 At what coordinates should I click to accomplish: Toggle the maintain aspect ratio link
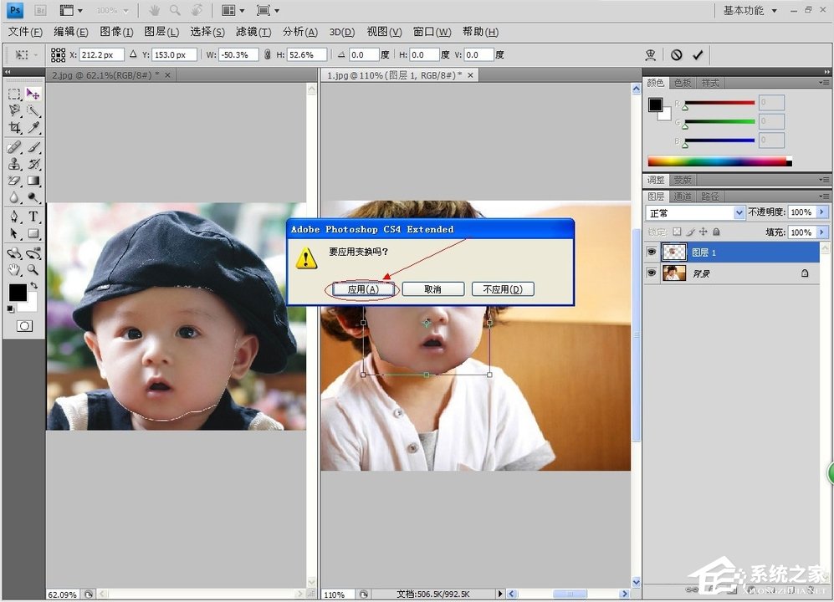268,54
